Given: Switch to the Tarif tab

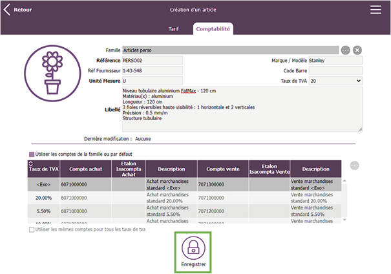Looking at the screenshot, I should [x=173, y=29].
